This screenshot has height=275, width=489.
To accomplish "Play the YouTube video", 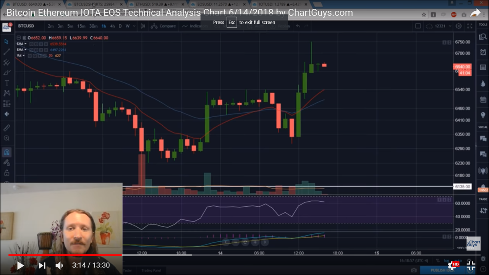I will [20, 265].
